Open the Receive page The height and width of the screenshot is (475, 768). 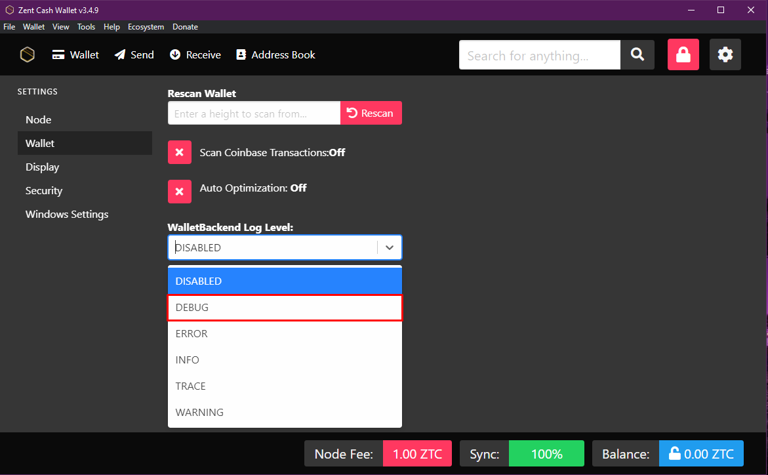[195, 55]
